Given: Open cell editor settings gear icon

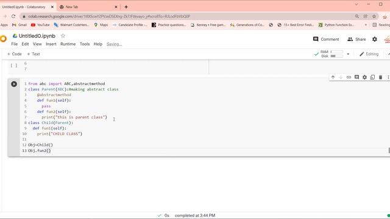Looking at the screenshot, I should coord(364,77).
